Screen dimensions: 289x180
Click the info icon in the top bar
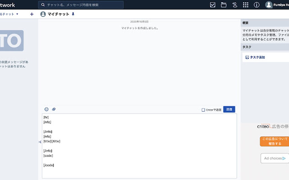[x=256, y=5]
